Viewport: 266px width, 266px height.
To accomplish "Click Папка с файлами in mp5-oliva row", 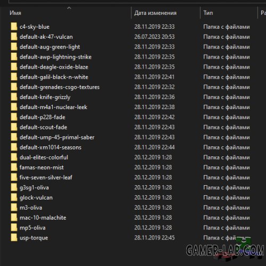I will (227, 228).
